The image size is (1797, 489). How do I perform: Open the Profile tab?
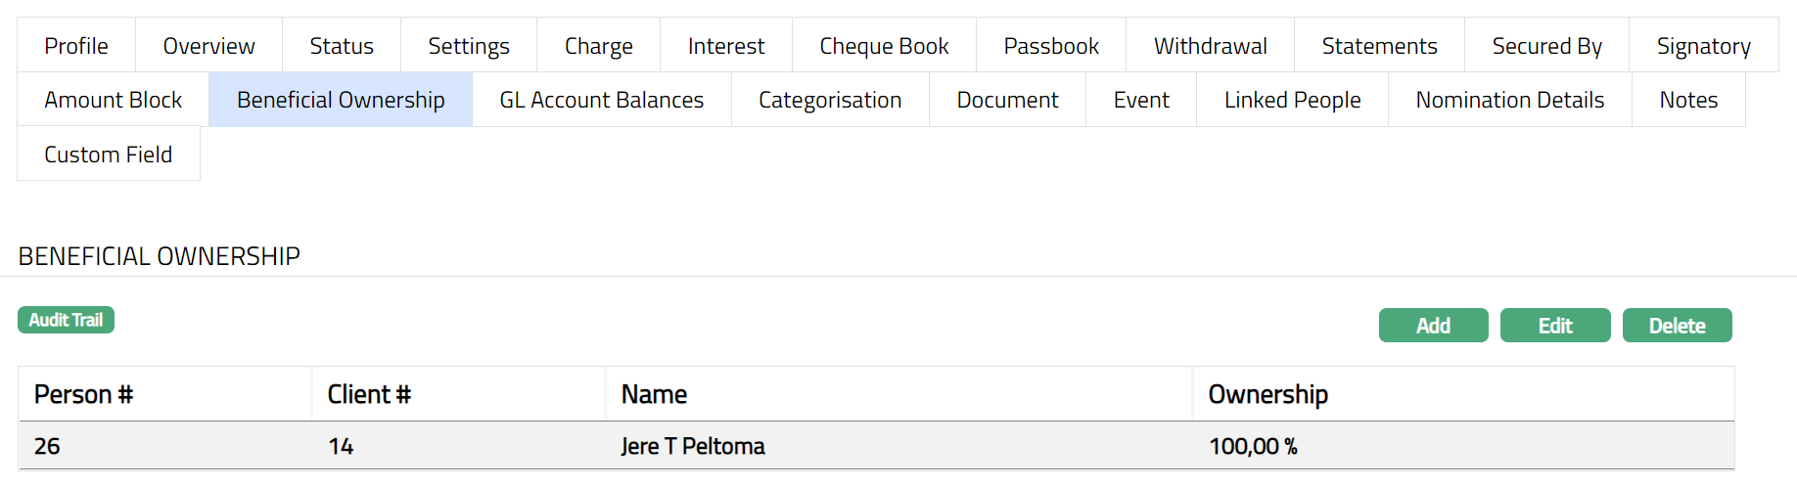click(x=76, y=46)
